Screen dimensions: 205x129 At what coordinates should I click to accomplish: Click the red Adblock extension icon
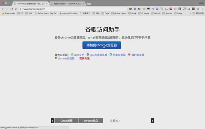click(x=171, y=9)
